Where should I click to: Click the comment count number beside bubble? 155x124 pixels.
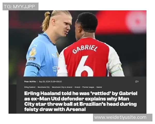click(x=138, y=82)
